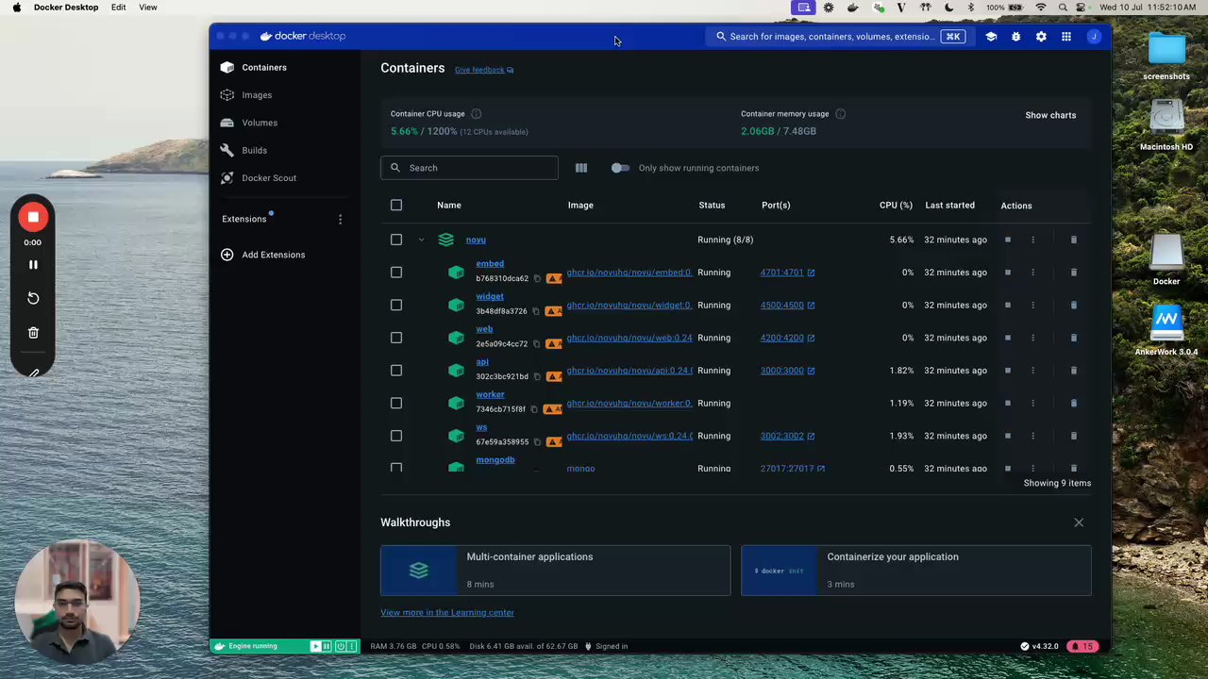Open column display options icon
This screenshot has width=1208, height=679.
[x=581, y=168]
